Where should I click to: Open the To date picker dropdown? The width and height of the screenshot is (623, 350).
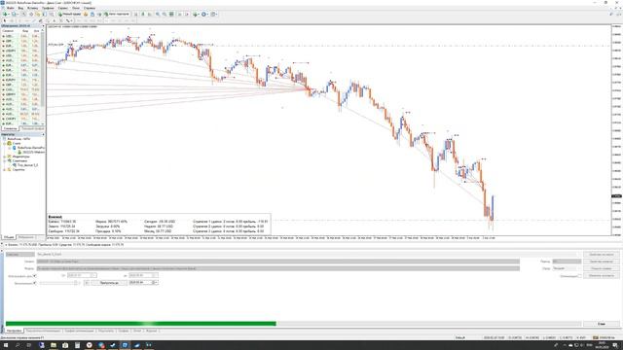156,275
